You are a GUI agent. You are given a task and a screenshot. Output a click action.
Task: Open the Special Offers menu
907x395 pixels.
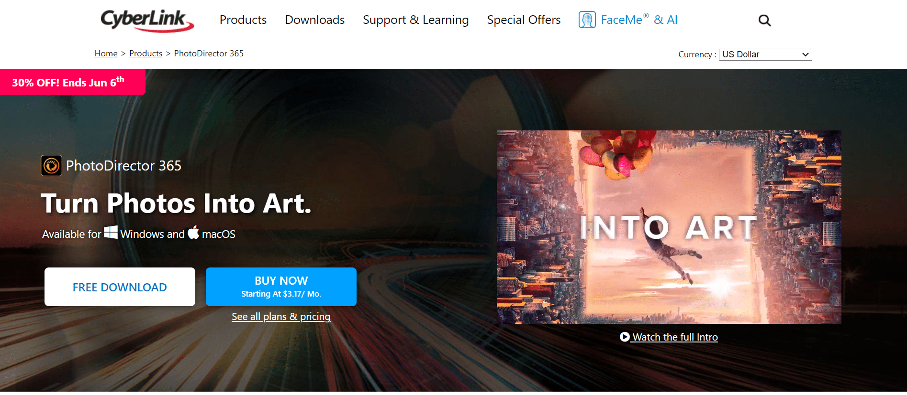524,20
